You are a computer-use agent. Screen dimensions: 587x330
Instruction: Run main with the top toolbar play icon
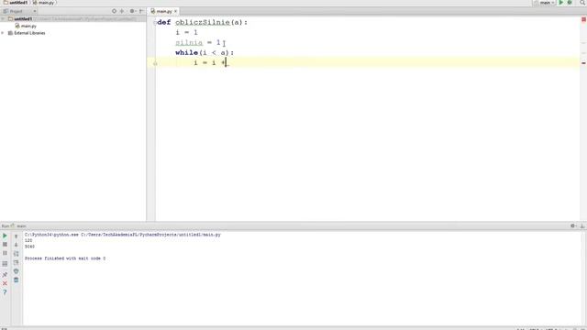tap(560, 3)
